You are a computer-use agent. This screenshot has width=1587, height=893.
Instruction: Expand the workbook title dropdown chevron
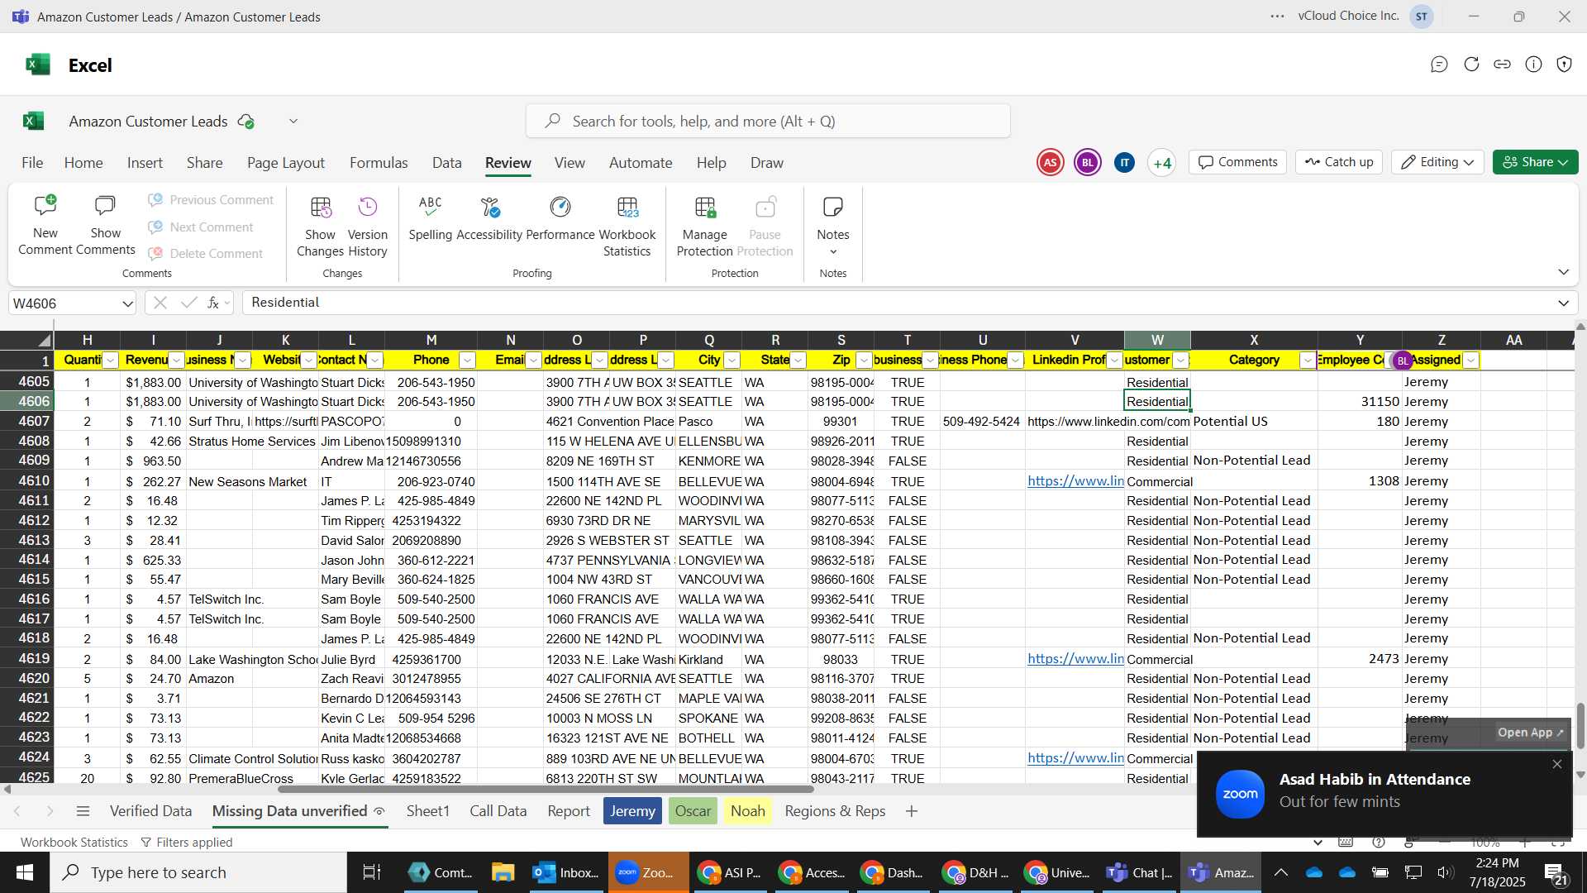[293, 122]
